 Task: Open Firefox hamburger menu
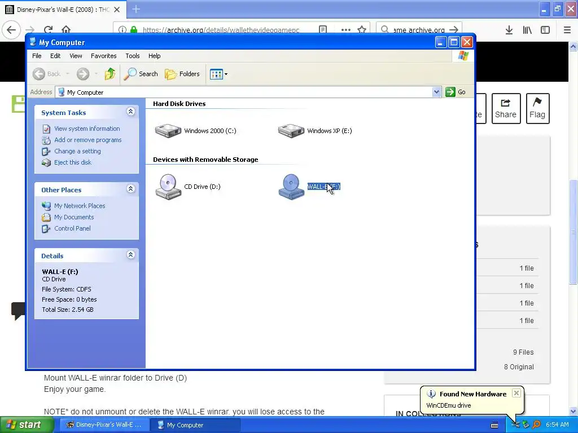(567, 30)
